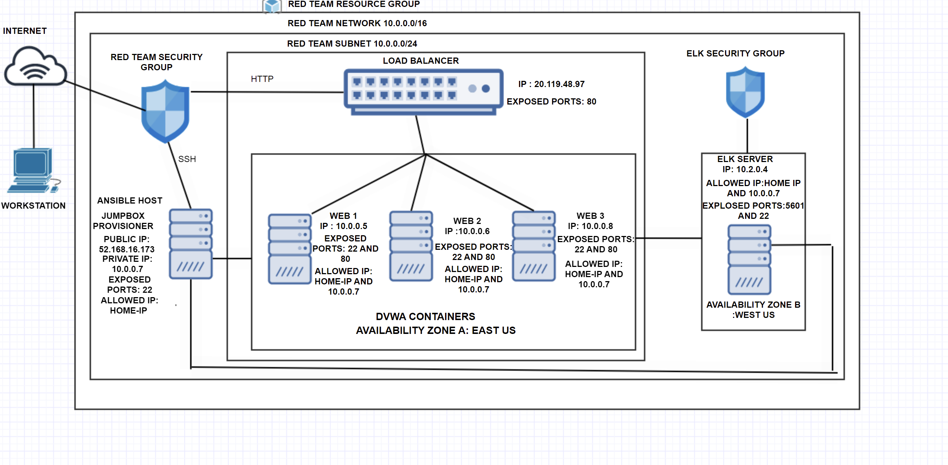Select 'RED TEAM SUBNET 10.0.0.0/24' label
The height and width of the screenshot is (465, 948).
tap(352, 43)
